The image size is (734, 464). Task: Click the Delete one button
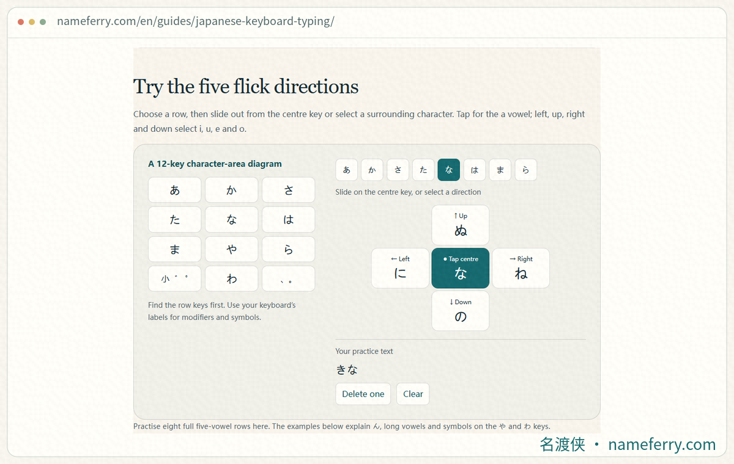pos(363,394)
